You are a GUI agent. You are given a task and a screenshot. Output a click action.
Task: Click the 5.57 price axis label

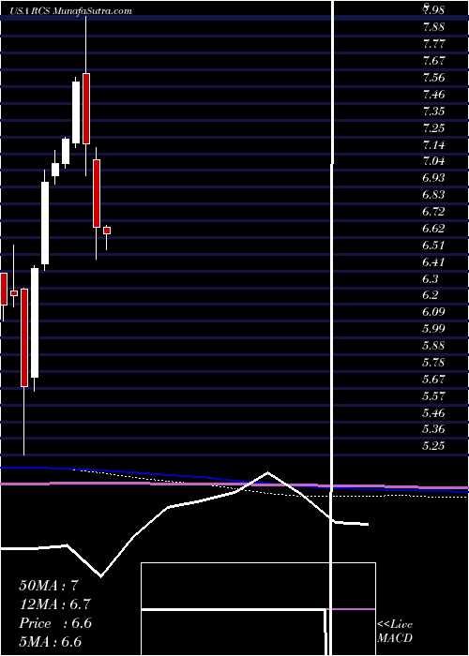(433, 395)
